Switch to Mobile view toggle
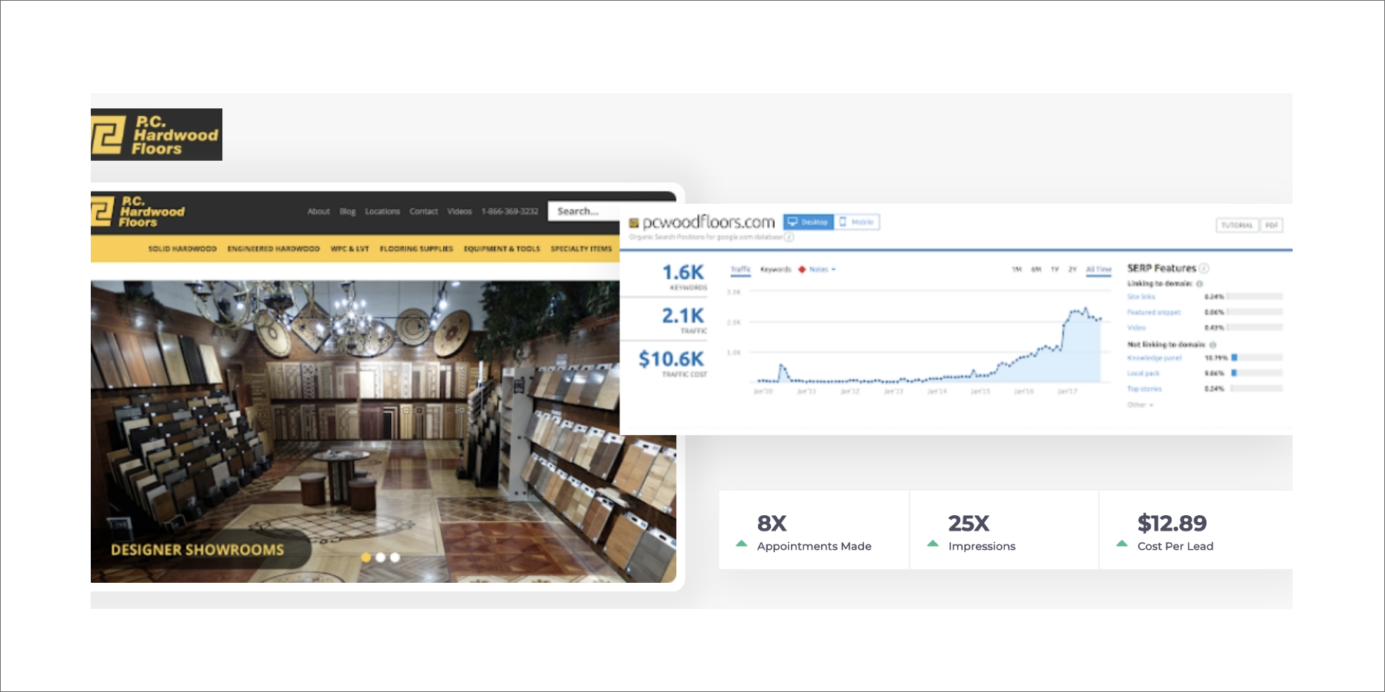 coord(856,222)
